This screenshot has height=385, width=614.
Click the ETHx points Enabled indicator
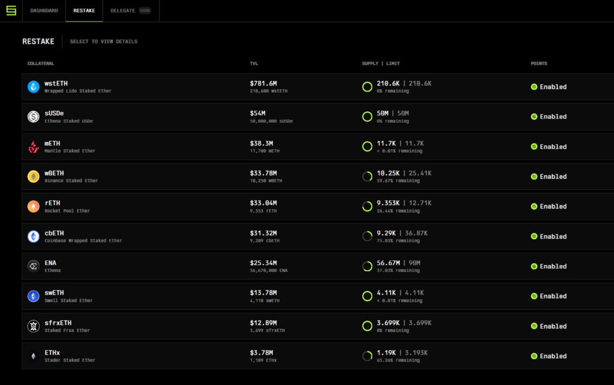pos(549,356)
